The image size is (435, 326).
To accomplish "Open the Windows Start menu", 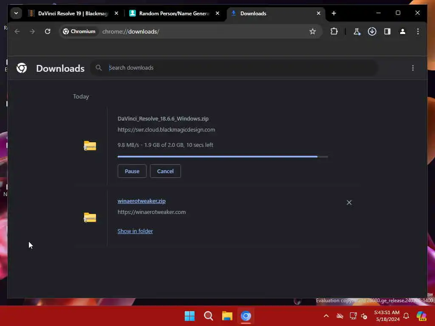I will coord(190,316).
